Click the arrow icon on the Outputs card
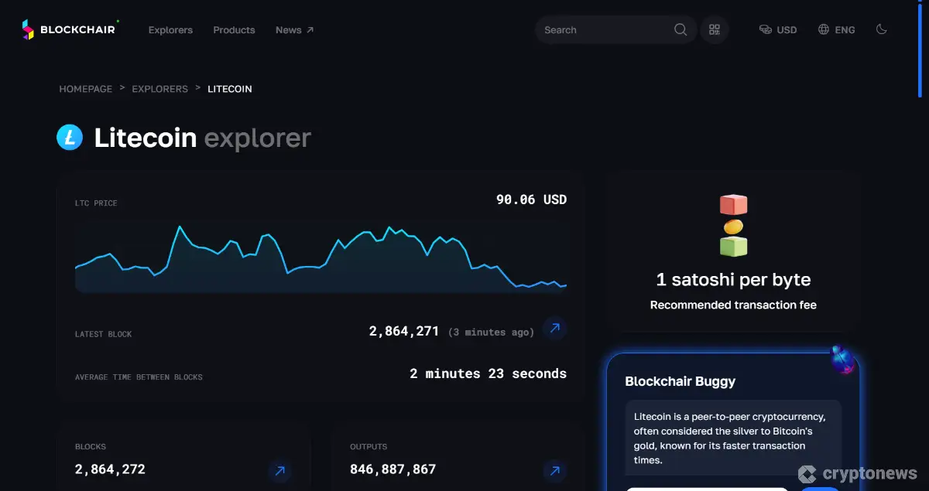Screen dimensions: 929x491 click(x=554, y=470)
